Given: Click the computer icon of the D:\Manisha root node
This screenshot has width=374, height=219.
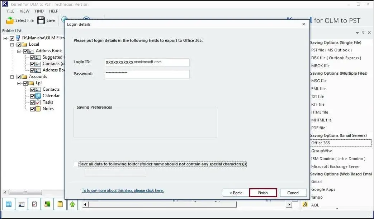Looking at the screenshot, I should 18,38.
